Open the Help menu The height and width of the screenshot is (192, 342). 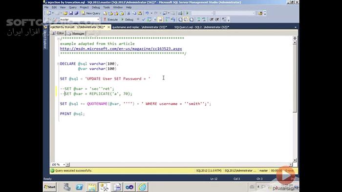click(x=128, y=7)
